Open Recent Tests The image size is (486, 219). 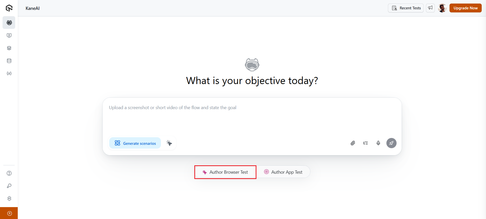coord(406,8)
